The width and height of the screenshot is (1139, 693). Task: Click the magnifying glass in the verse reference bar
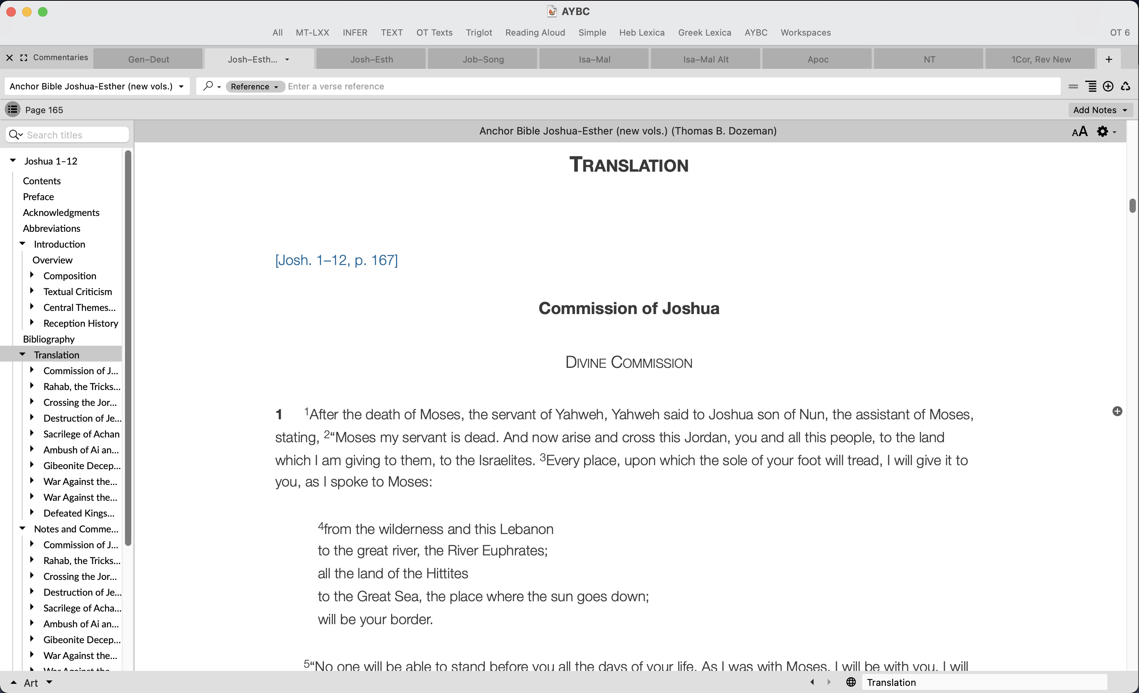209,86
